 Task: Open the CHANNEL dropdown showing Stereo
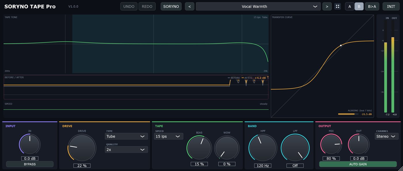click(387, 136)
